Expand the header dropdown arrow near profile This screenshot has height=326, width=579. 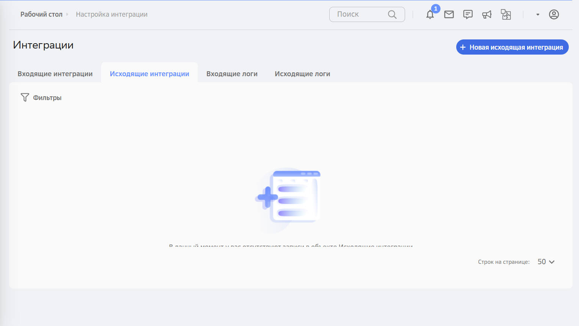[538, 14]
